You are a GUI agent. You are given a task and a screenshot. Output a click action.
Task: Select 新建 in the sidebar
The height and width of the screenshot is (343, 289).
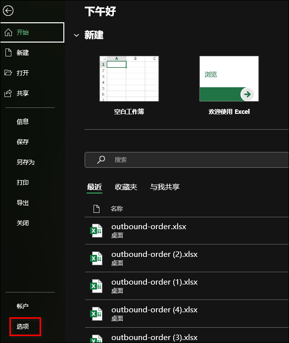point(23,53)
